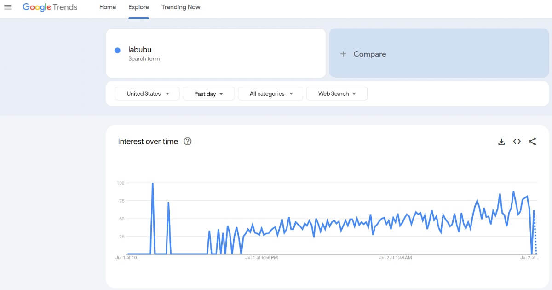Open the All categories dropdown
This screenshot has width=552, height=290.
point(270,93)
